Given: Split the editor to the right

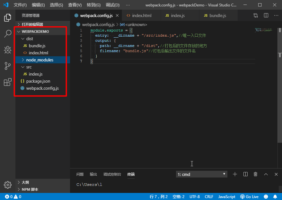Looking at the screenshot, I should coord(266,15).
